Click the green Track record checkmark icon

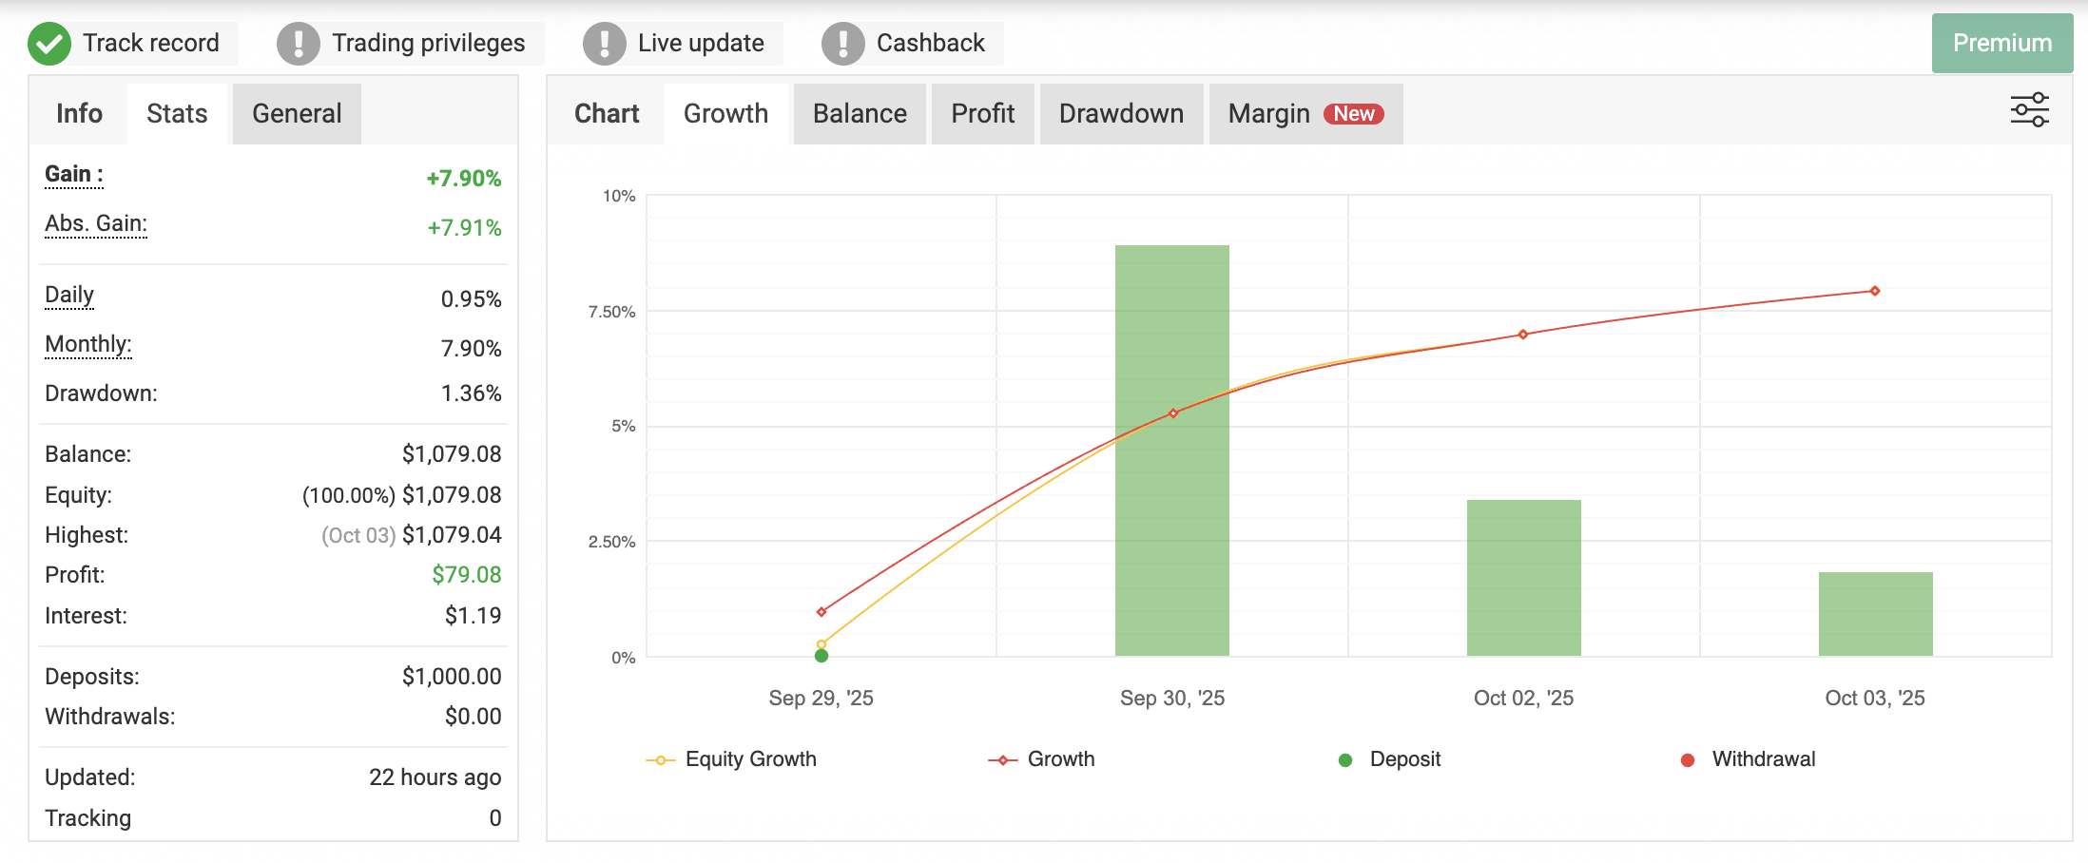coord(49,44)
